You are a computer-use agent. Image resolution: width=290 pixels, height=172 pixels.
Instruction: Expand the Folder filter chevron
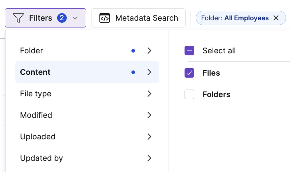[149, 51]
